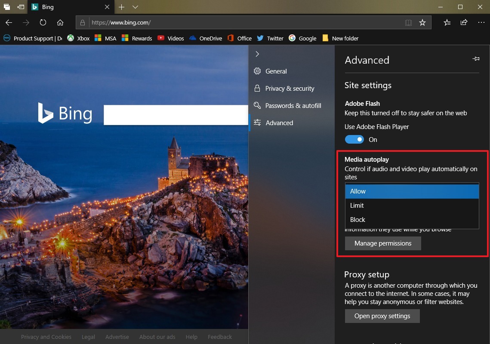
Task: Click the Bing search box
Action: point(176,115)
